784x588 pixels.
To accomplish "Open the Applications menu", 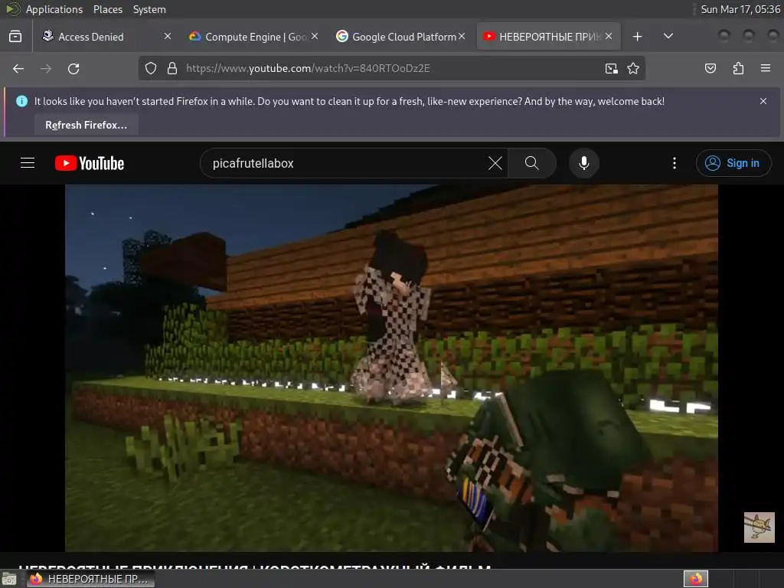I will pyautogui.click(x=54, y=9).
